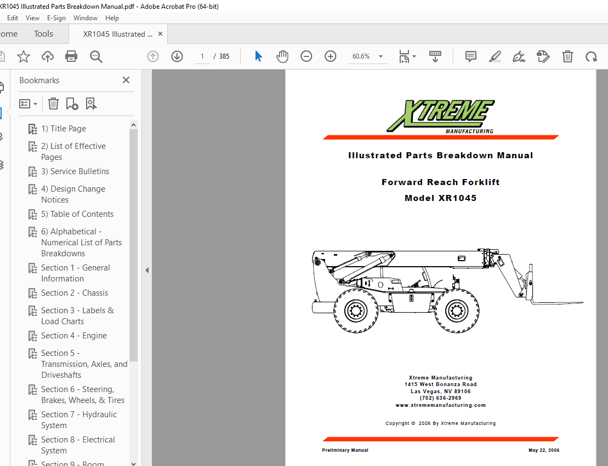The height and width of the screenshot is (466, 608).
Task: Toggle the scrolling mode keyboard icon
Action: coord(435,56)
